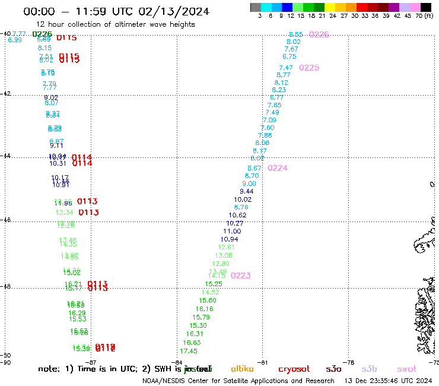Click the 17.45 wave height value
Viewport: 439px width, 386px height.
[189, 351]
